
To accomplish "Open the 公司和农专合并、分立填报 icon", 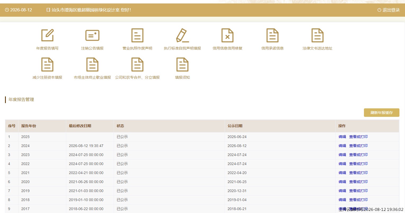I will pyautogui.click(x=137, y=64).
